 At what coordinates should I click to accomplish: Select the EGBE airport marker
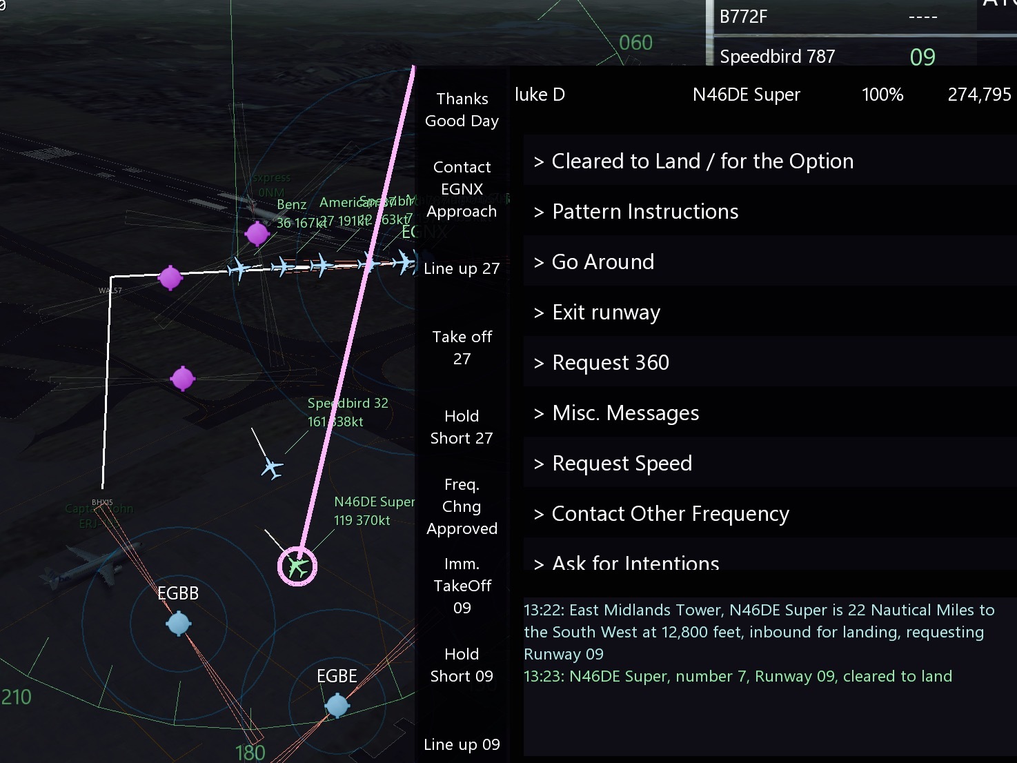[x=337, y=706]
